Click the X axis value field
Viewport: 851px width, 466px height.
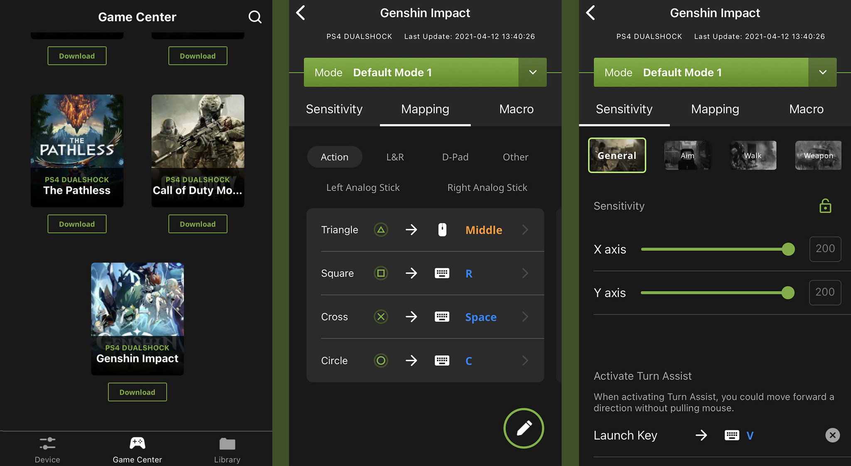825,249
